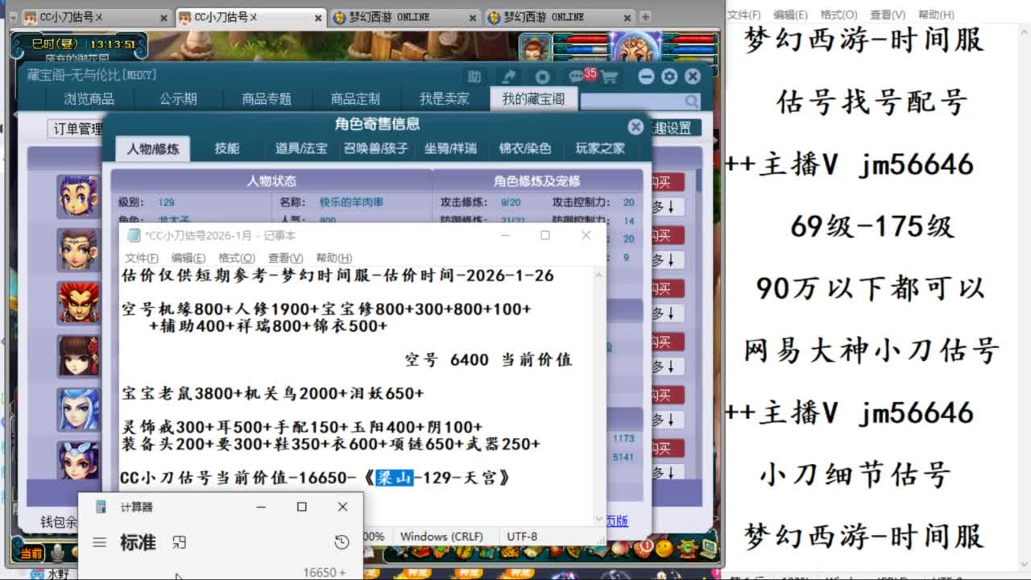Select 人物/修炼 tab in character dialog
1031x580 pixels.
coord(153,149)
